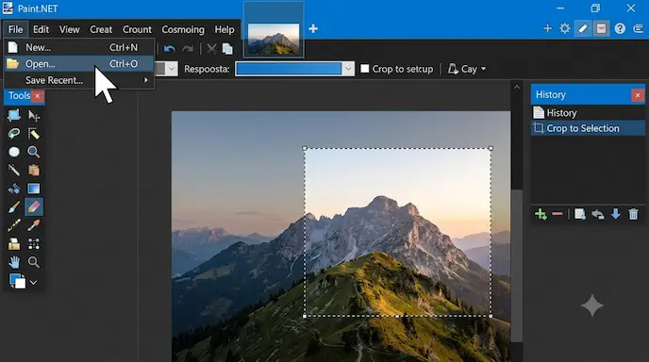The height and width of the screenshot is (362, 649).
Task: Select the Move Selection arrow tool
Action: pyautogui.click(x=34, y=115)
